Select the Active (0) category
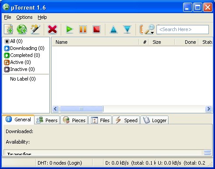Image resolution: width=215 pixels, height=169 pixels. [x=17, y=62]
